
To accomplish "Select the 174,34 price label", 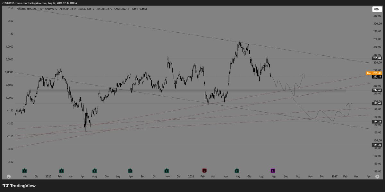I will tap(377, 122).
